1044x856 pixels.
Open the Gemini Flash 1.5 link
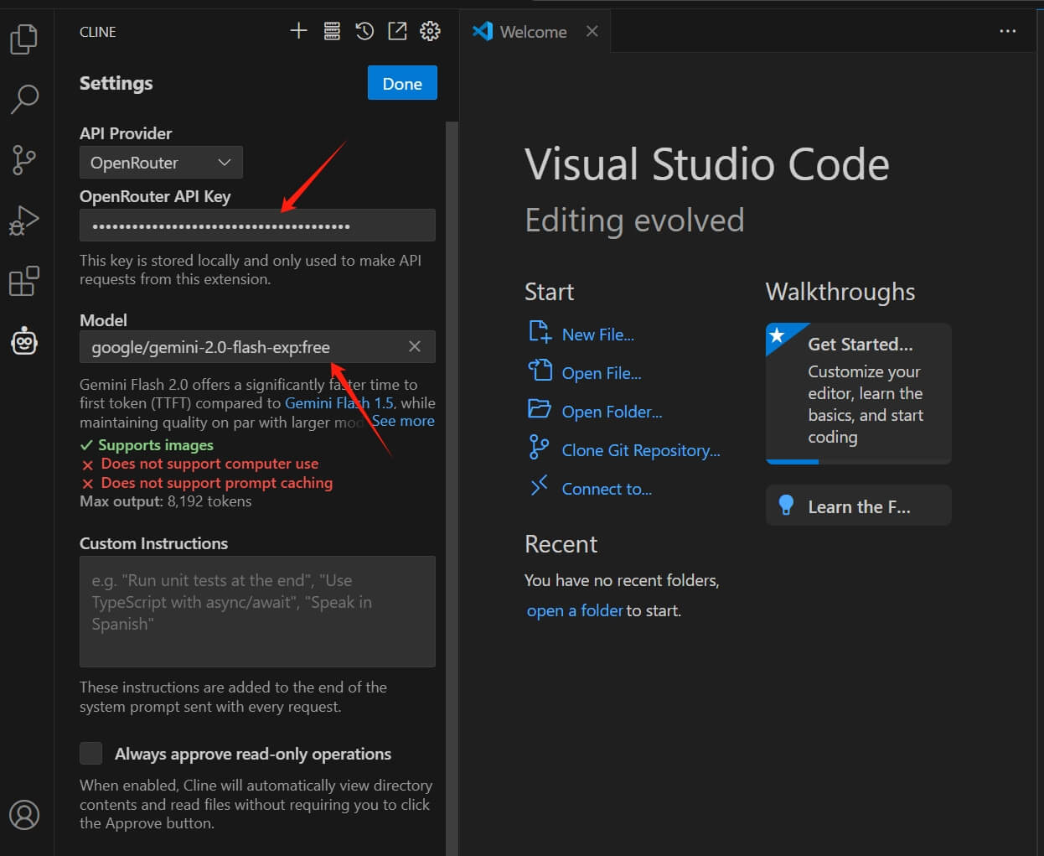[339, 403]
